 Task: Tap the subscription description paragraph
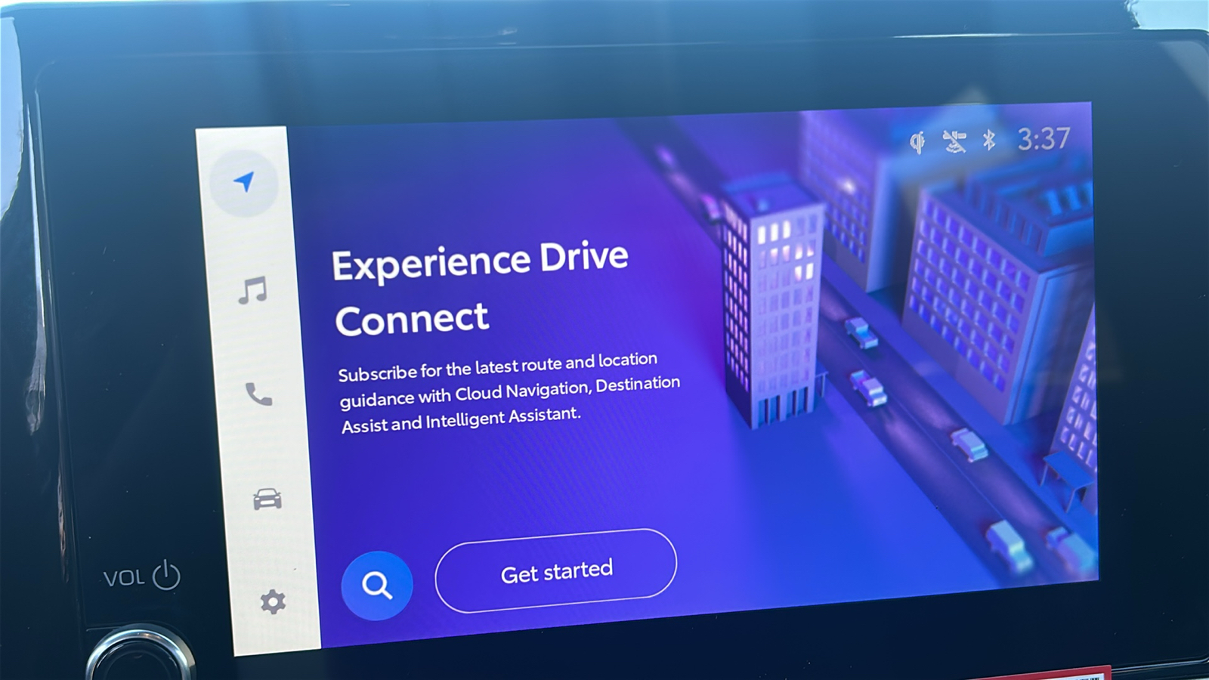coord(509,393)
